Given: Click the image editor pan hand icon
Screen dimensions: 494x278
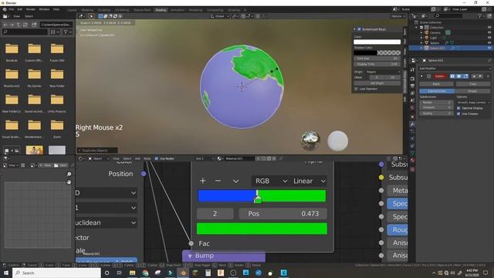Looking at the screenshot, I should (69, 182).
